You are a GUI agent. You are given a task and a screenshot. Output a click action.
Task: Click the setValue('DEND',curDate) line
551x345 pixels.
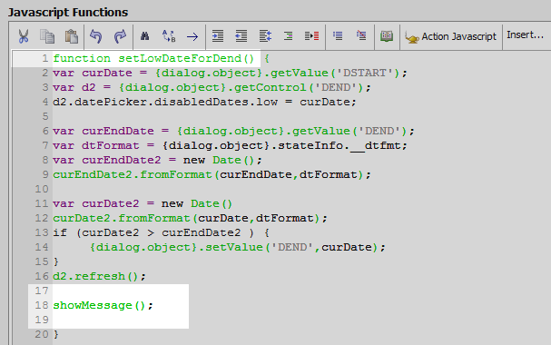coord(237,247)
